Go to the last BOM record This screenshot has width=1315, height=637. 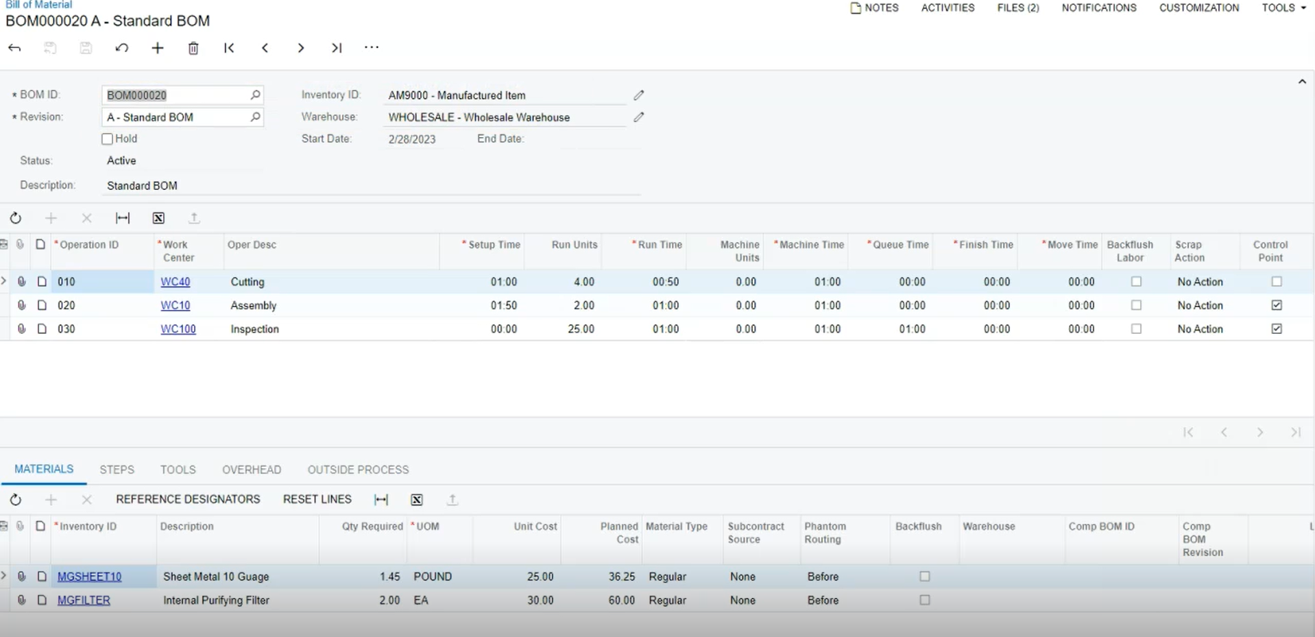(336, 48)
